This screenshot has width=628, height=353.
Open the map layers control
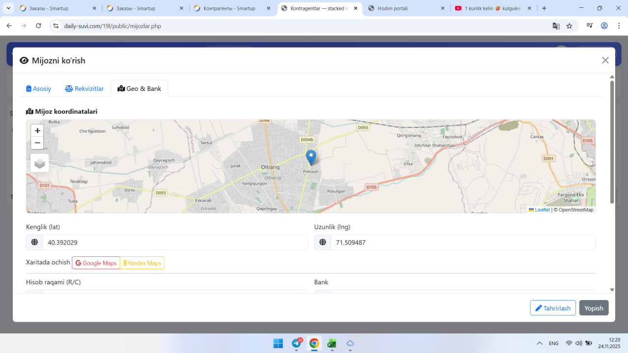40,163
